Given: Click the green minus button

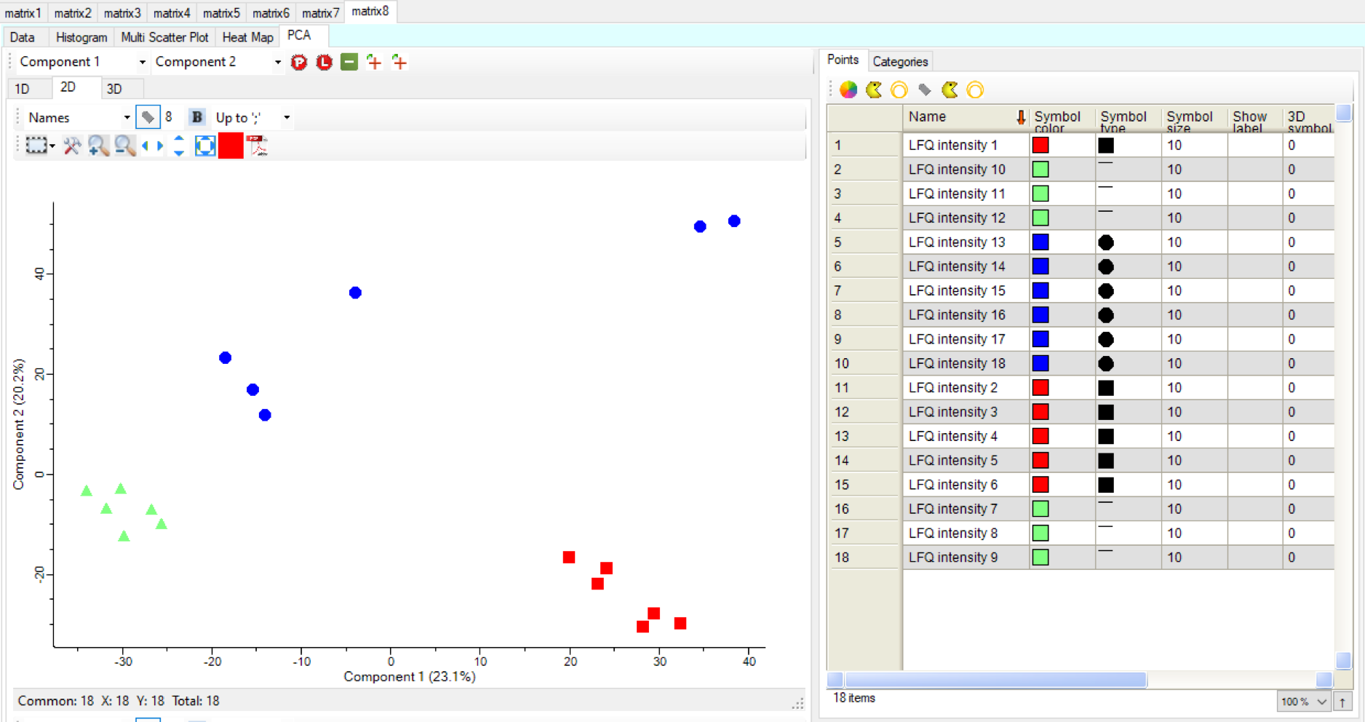Looking at the screenshot, I should click(x=349, y=63).
